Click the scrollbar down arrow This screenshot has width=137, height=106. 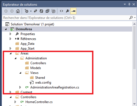tap(134, 104)
